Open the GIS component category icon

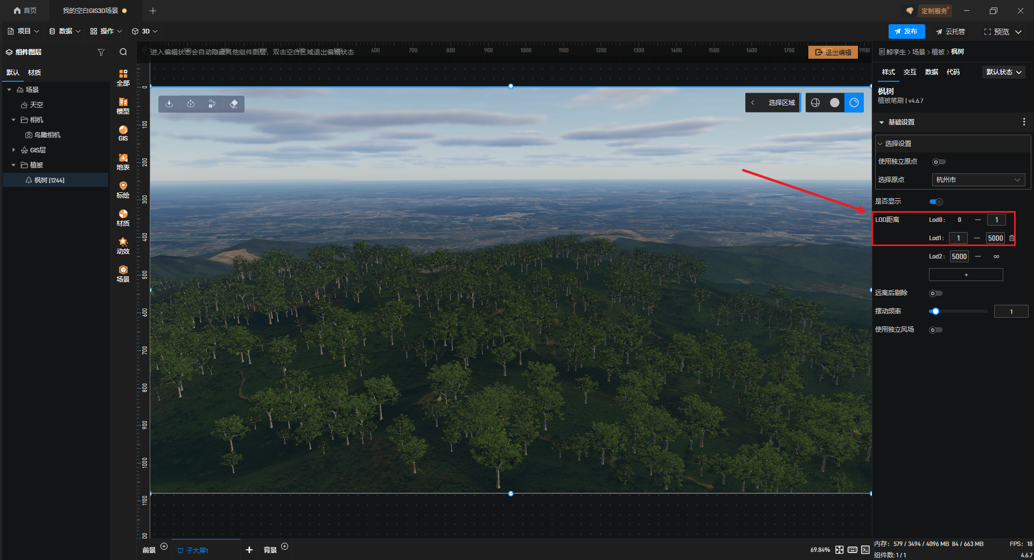point(123,133)
